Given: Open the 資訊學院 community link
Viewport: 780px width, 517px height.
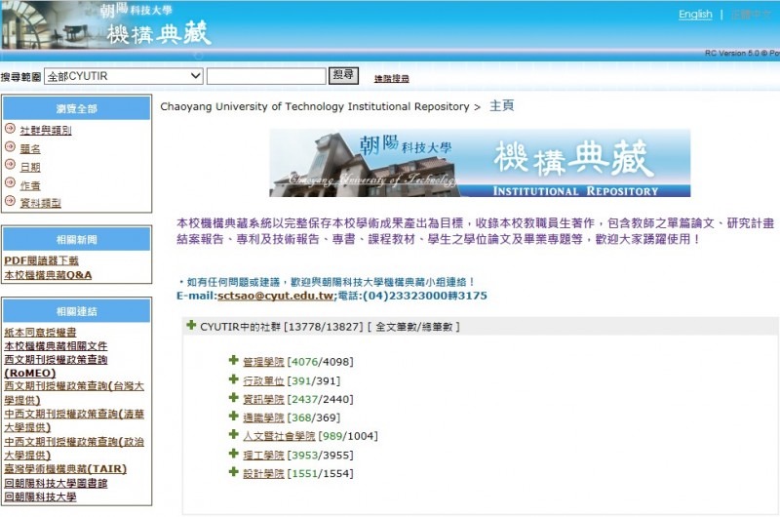Looking at the screenshot, I should tap(263, 400).
